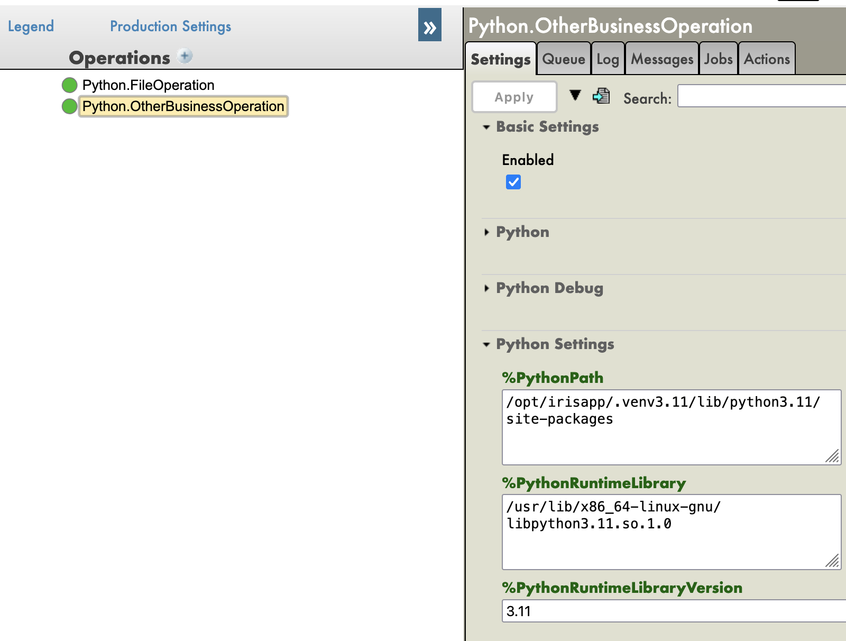Click into the %PythonRuntimeLibrary text area
This screenshot has height=641, width=846.
[672, 532]
